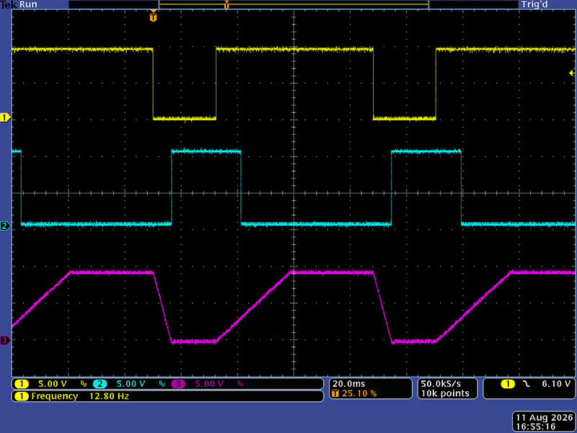Click the Run acquisition status

click(28, 4)
